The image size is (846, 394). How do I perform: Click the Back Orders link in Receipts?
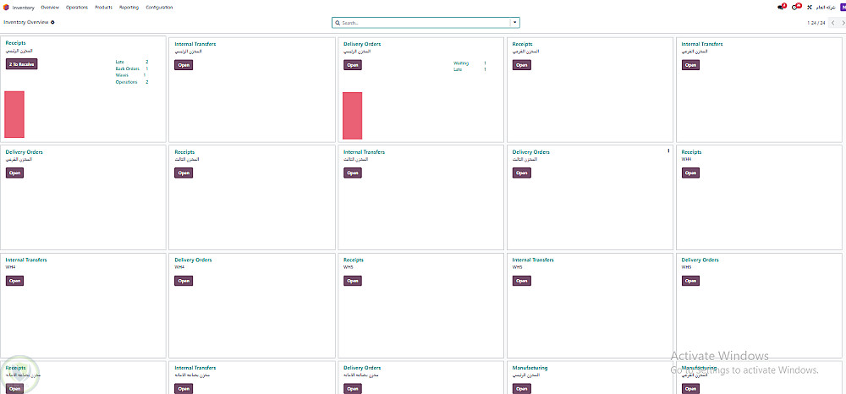coord(126,68)
